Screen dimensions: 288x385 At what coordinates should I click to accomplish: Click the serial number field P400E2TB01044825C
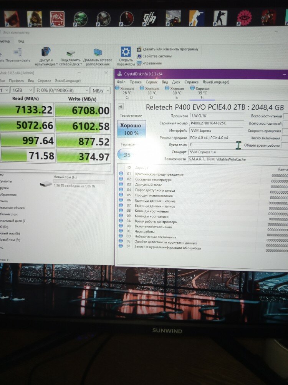click(217, 123)
